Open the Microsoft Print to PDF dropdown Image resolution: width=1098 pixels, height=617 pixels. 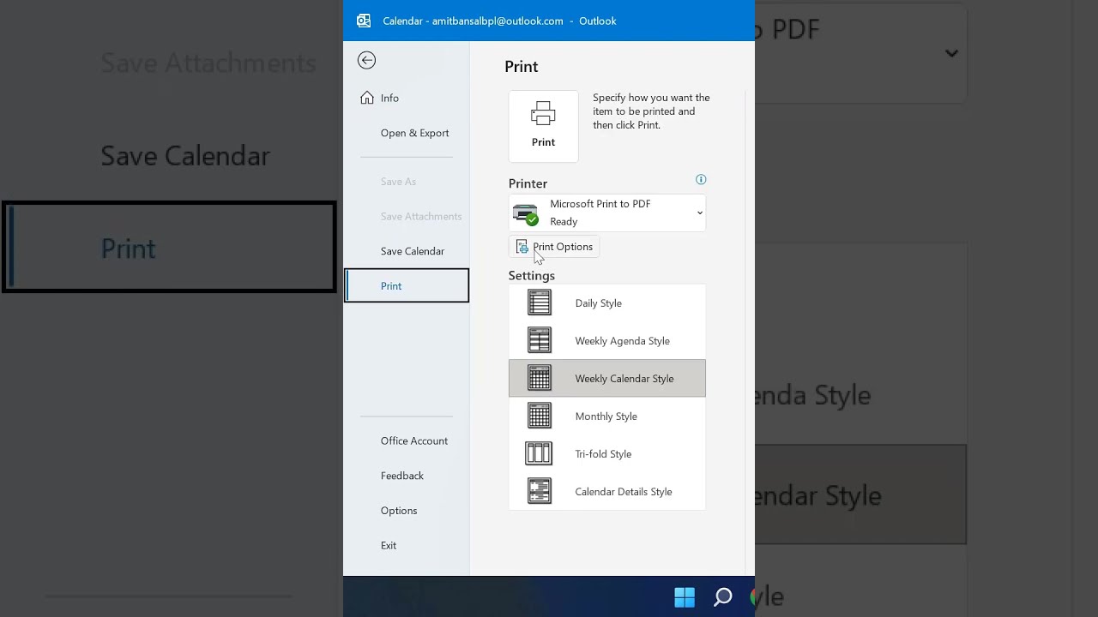click(x=607, y=213)
